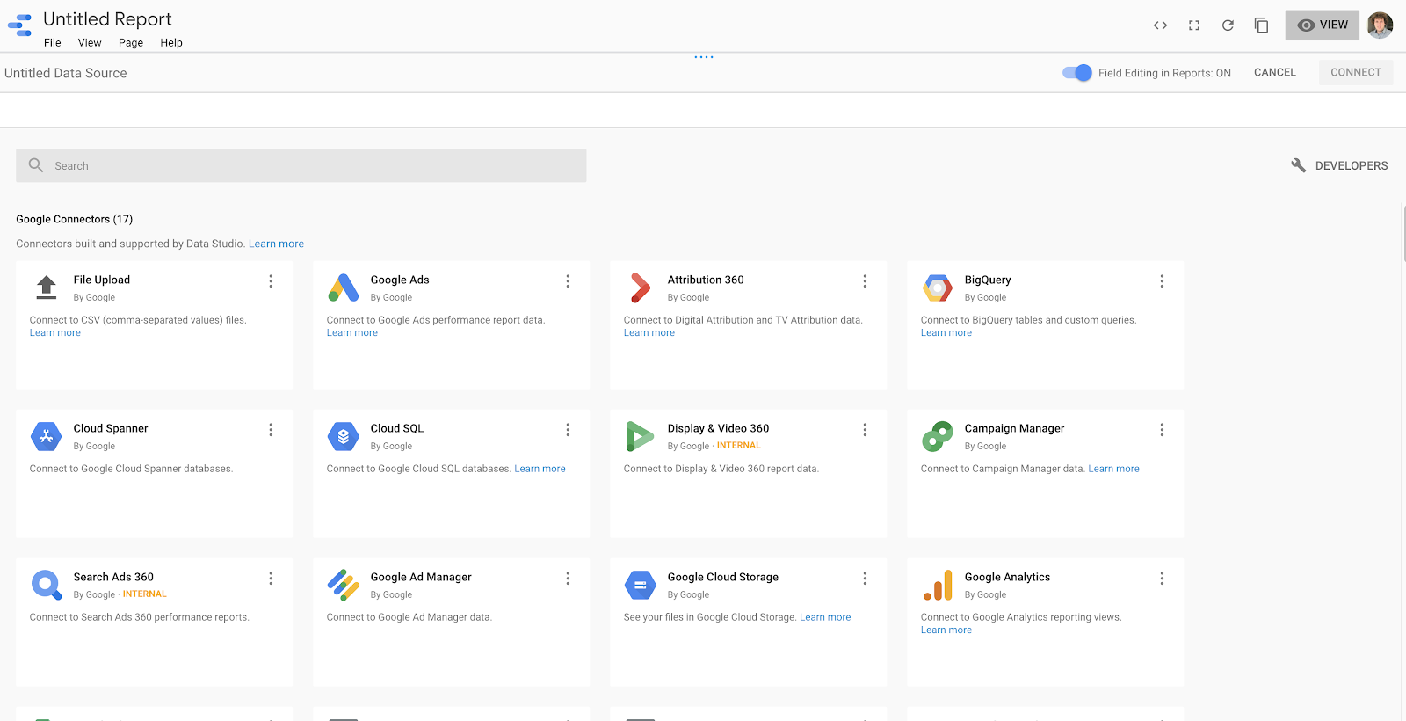Refresh data with the refresh icon
The width and height of the screenshot is (1406, 721).
click(1228, 25)
